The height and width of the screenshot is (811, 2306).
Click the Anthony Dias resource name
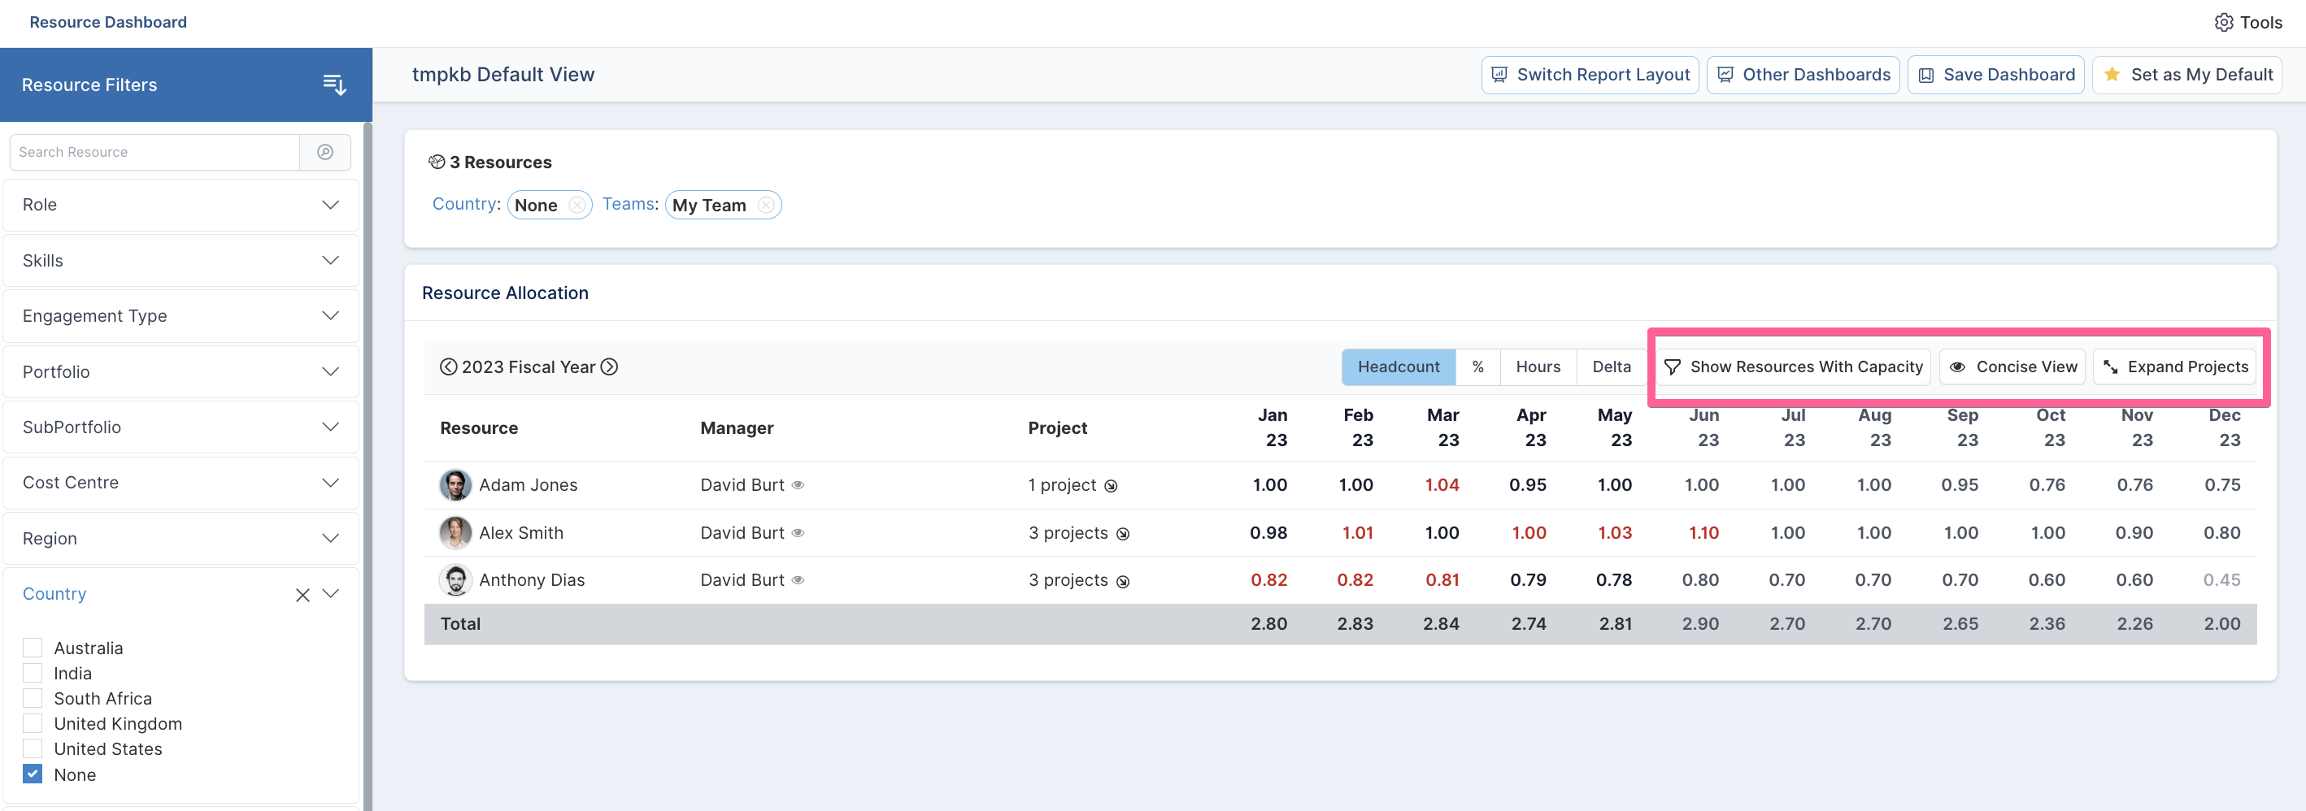click(x=532, y=580)
